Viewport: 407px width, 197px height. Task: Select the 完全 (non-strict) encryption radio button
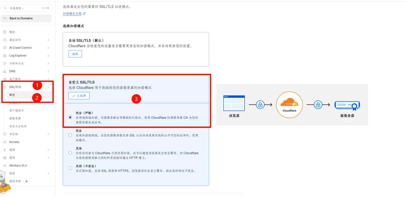pos(70,135)
